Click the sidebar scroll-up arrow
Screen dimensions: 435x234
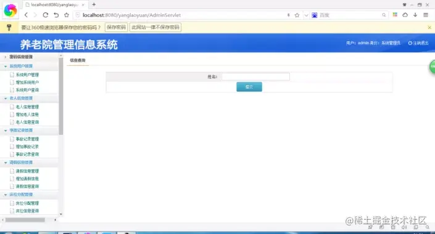pos(60,55)
